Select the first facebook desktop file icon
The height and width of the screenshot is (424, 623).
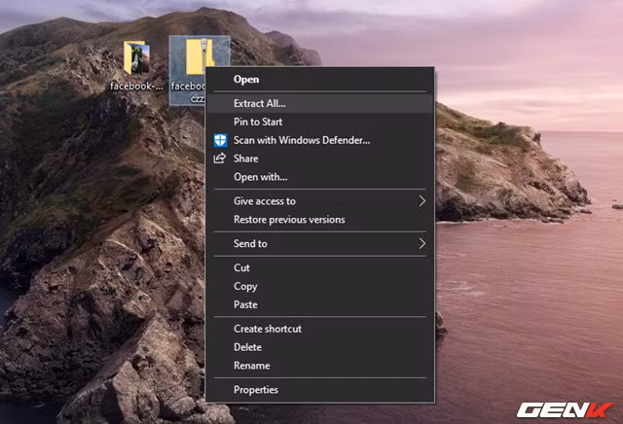coord(136,60)
